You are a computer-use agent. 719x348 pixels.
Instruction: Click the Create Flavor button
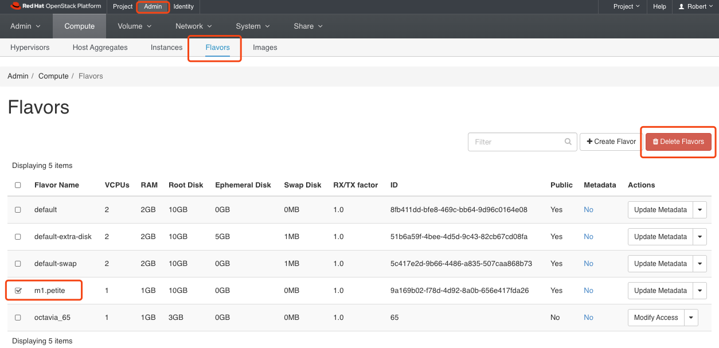point(611,142)
